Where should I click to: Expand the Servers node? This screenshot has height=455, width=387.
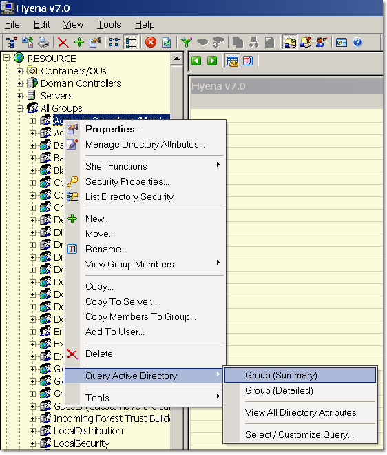[x=19, y=96]
